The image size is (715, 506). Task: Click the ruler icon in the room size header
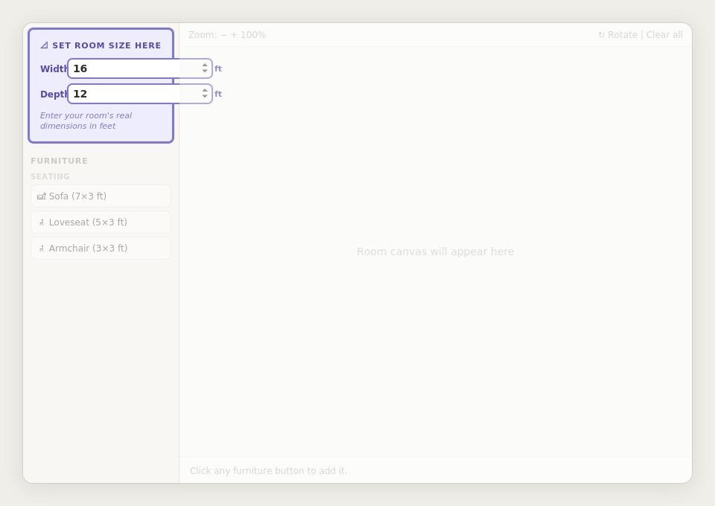pos(44,45)
